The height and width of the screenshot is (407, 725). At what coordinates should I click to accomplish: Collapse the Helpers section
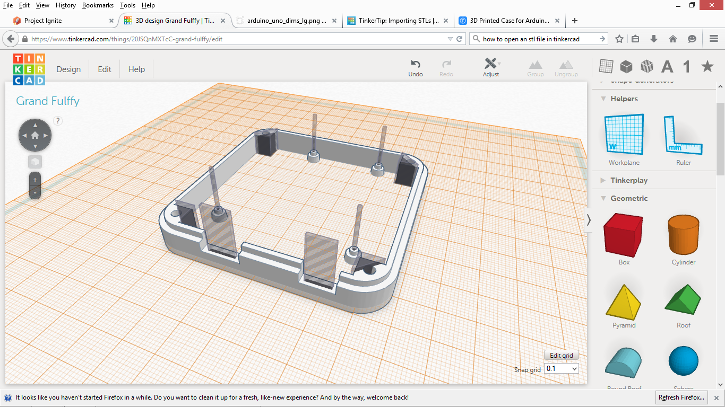(603, 99)
